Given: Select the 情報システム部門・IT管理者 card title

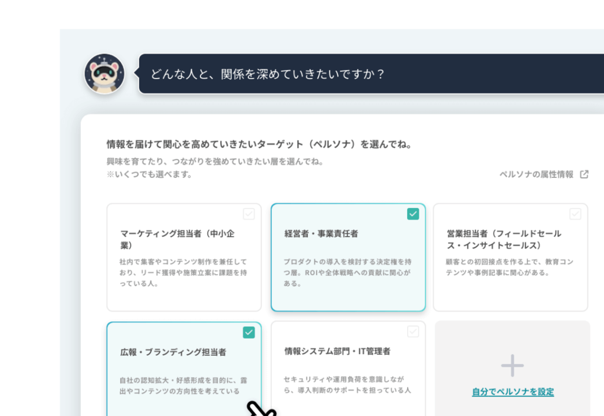Looking at the screenshot, I should click(x=337, y=351).
